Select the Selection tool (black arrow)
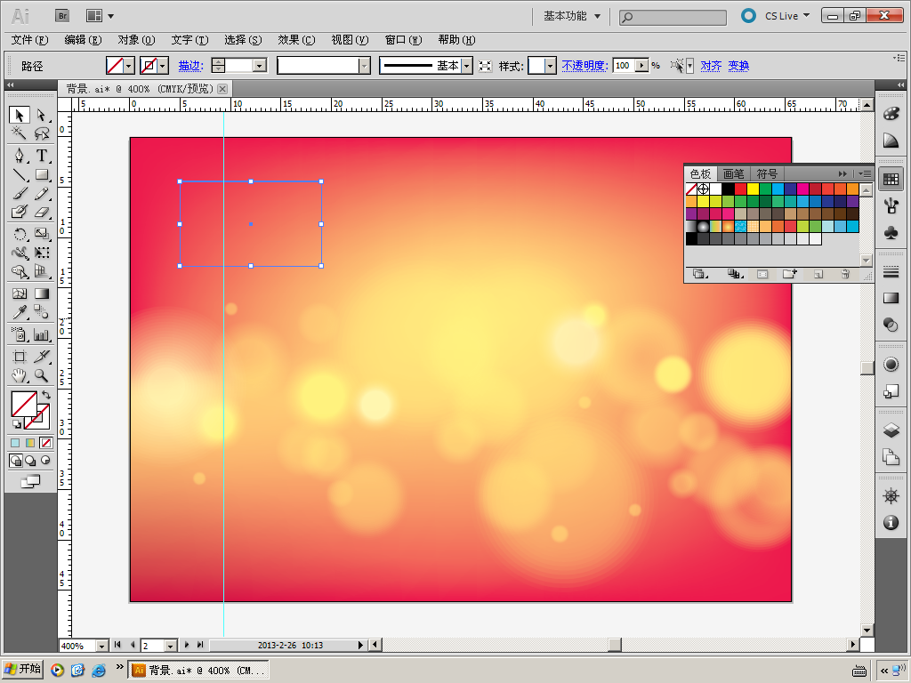 click(x=20, y=115)
